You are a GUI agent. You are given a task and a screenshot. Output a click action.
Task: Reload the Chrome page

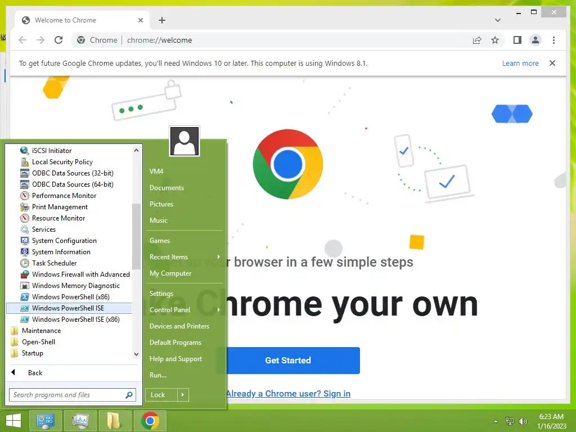(58, 40)
